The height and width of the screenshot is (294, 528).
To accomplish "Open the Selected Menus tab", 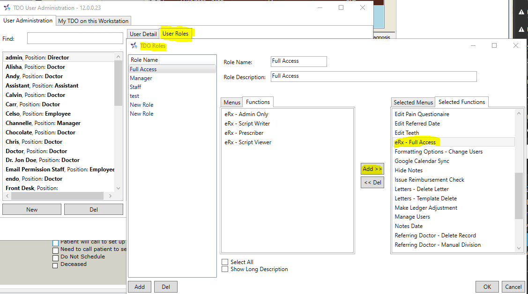I will tap(413, 102).
